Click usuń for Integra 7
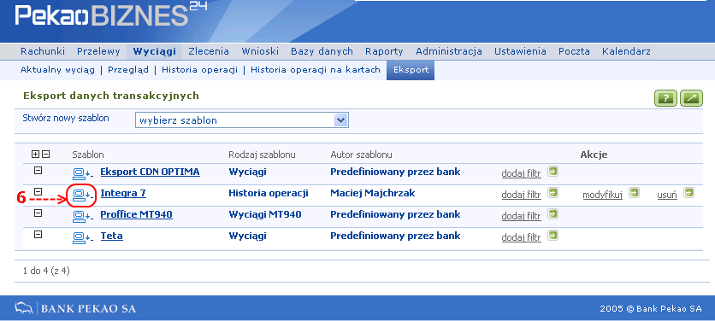The width and height of the screenshot is (715, 321). (x=667, y=195)
